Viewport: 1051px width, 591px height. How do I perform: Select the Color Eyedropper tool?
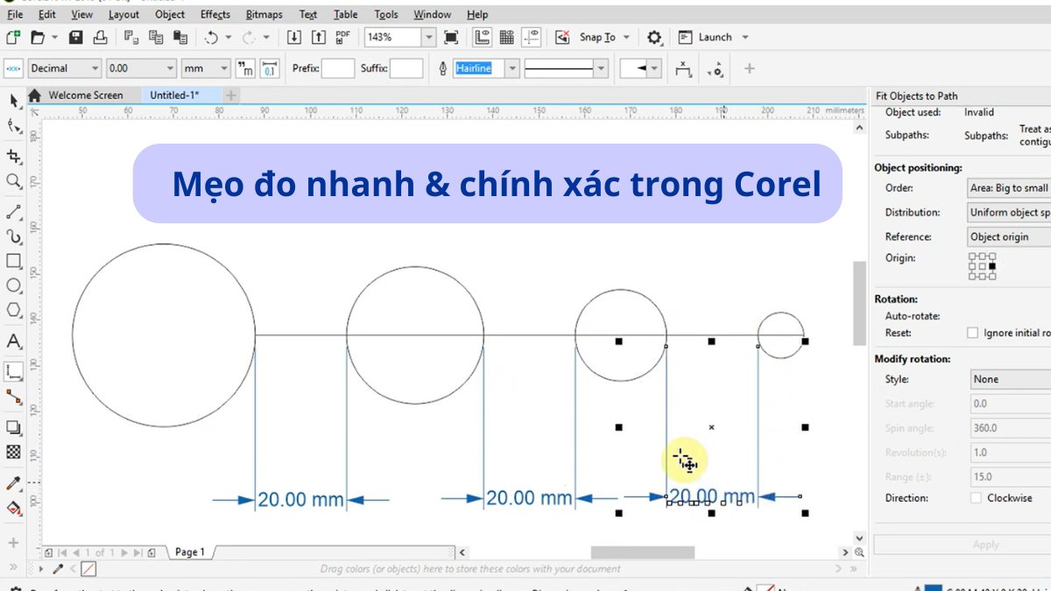click(13, 483)
